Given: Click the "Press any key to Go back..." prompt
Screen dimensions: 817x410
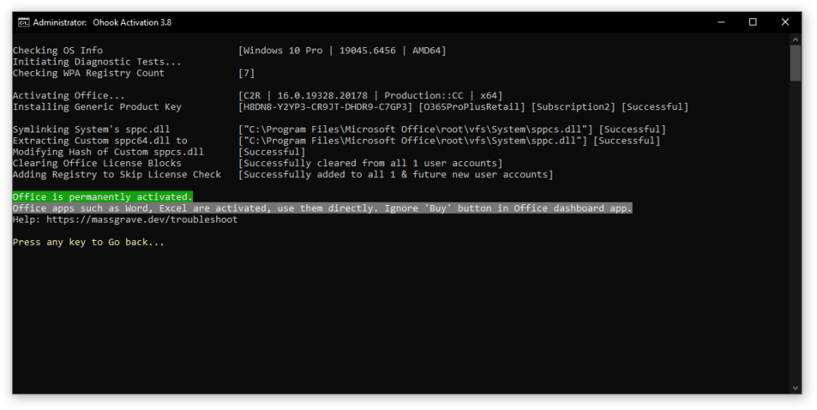Looking at the screenshot, I should point(89,242).
